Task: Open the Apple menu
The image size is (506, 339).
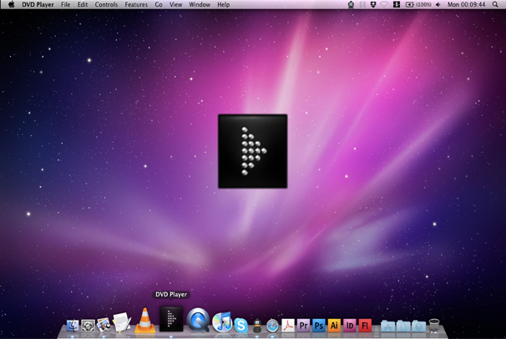Action: click(11, 5)
